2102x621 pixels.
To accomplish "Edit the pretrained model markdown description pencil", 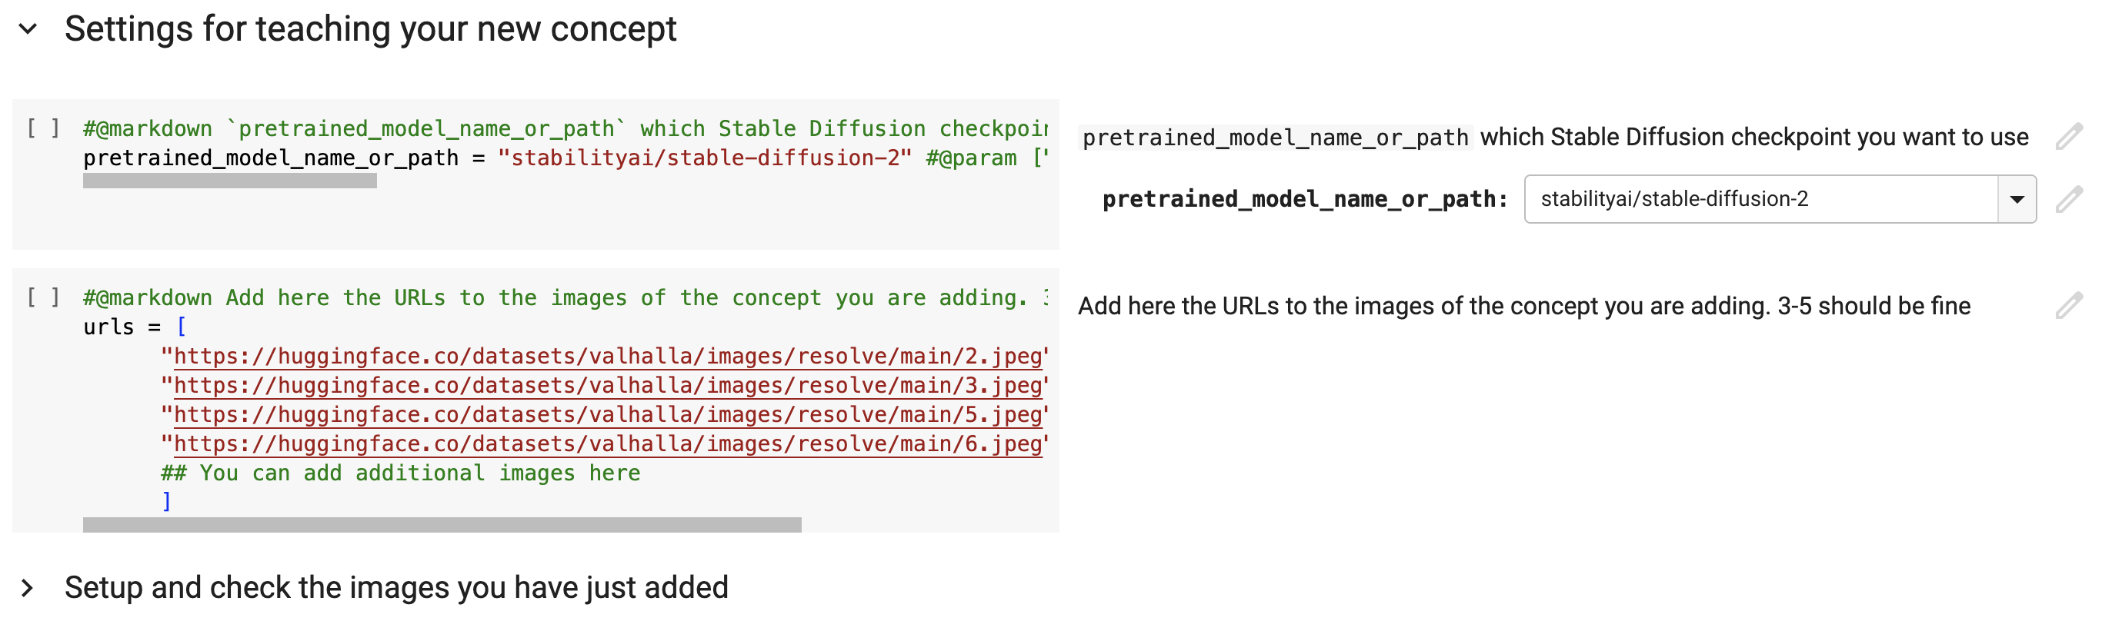I will pos(2069,136).
